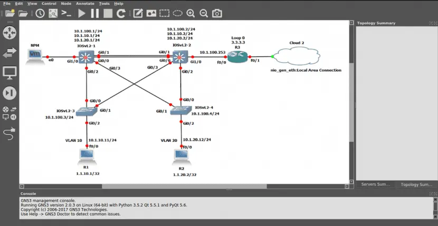The width and height of the screenshot is (438, 226).
Task: Zoom in on the topology
Action: tap(191, 13)
